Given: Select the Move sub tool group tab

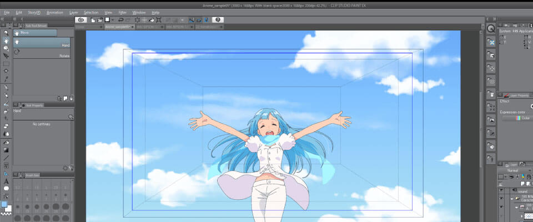Looking at the screenshot, I should coord(35,33).
